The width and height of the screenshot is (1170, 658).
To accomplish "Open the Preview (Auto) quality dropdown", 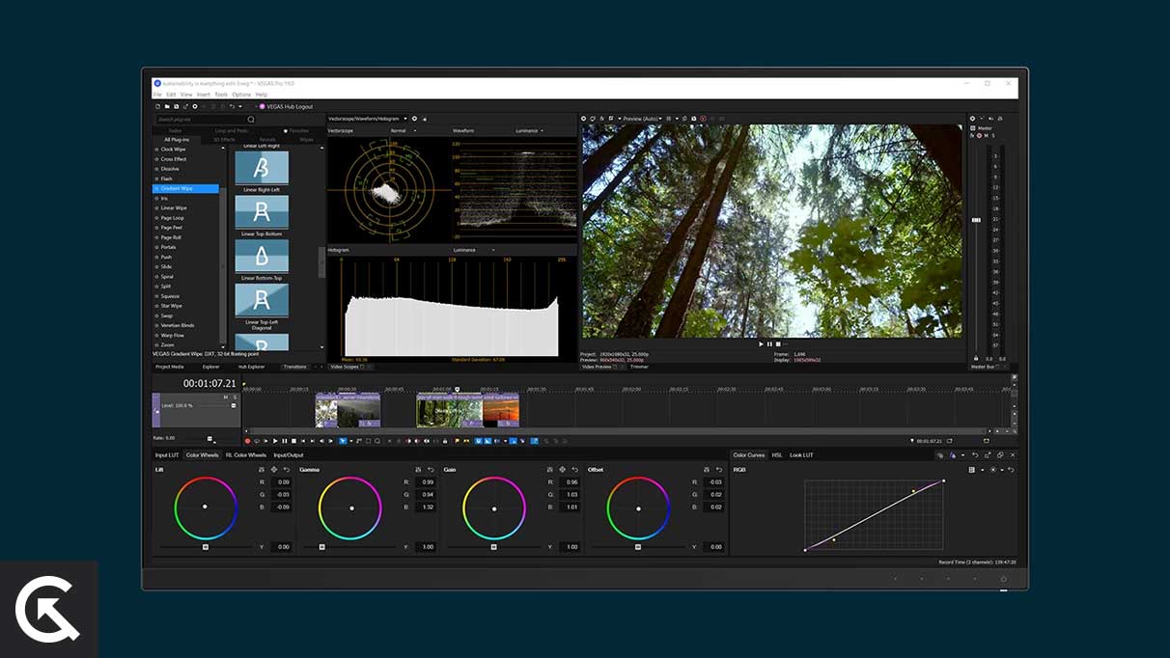I will pos(642,119).
